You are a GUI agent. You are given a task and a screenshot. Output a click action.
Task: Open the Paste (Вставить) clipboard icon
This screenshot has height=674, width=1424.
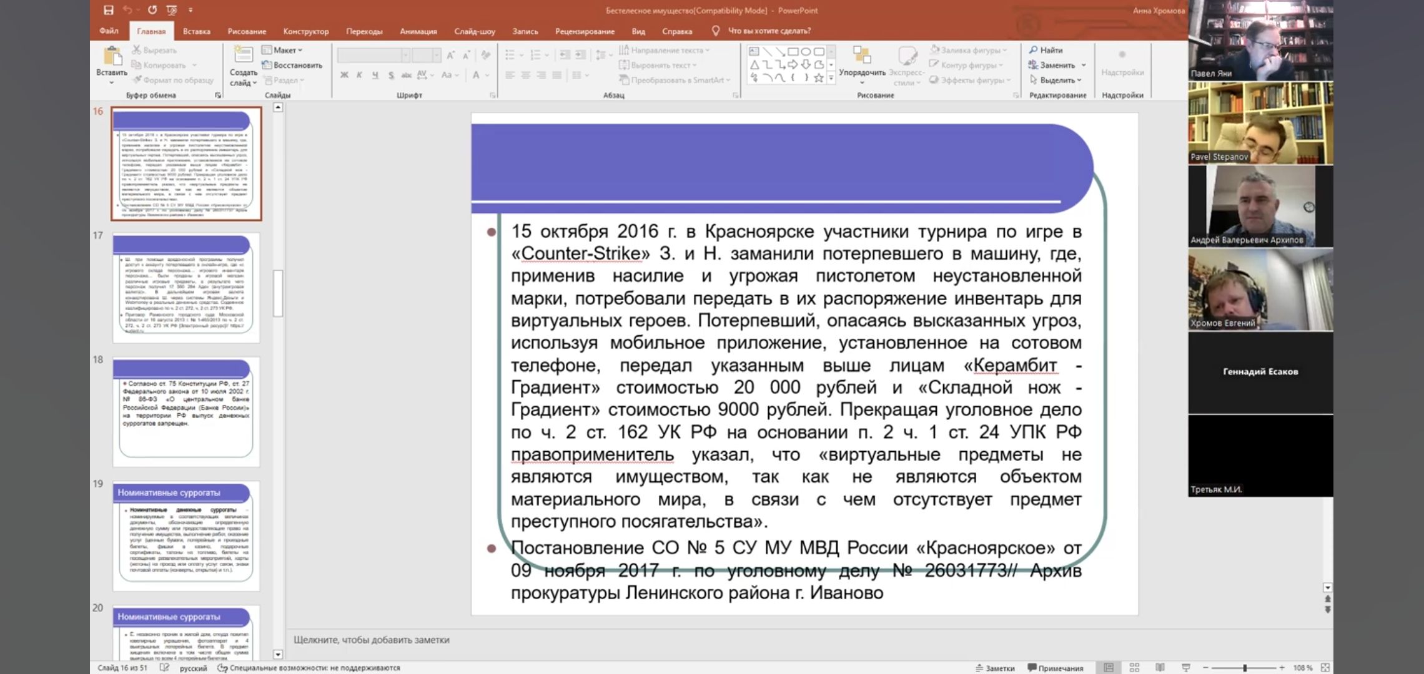click(x=112, y=57)
